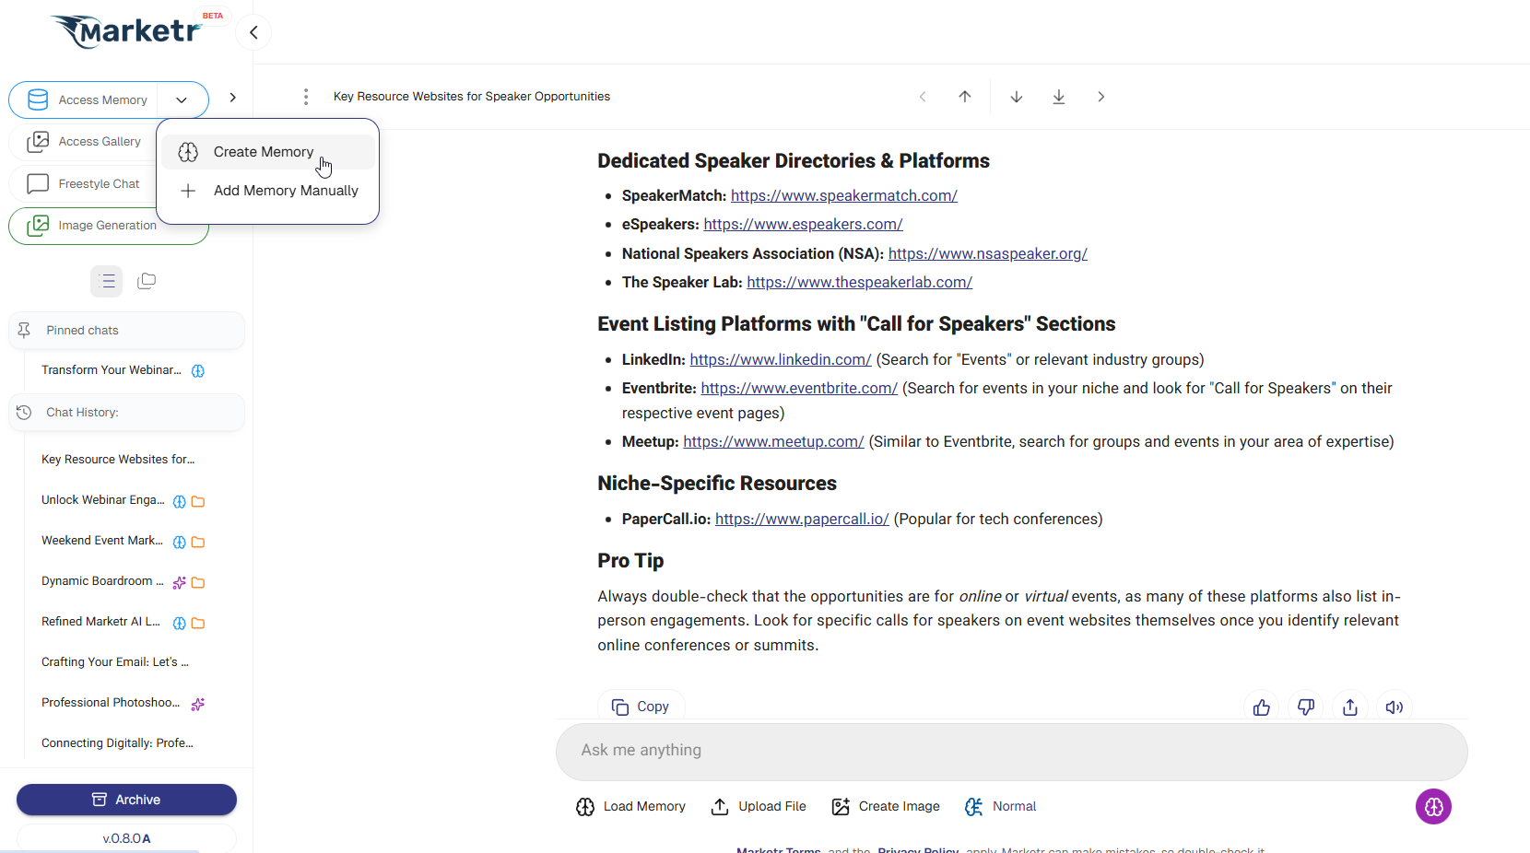
Task: Open the speakermatch.com link
Action: (x=844, y=196)
